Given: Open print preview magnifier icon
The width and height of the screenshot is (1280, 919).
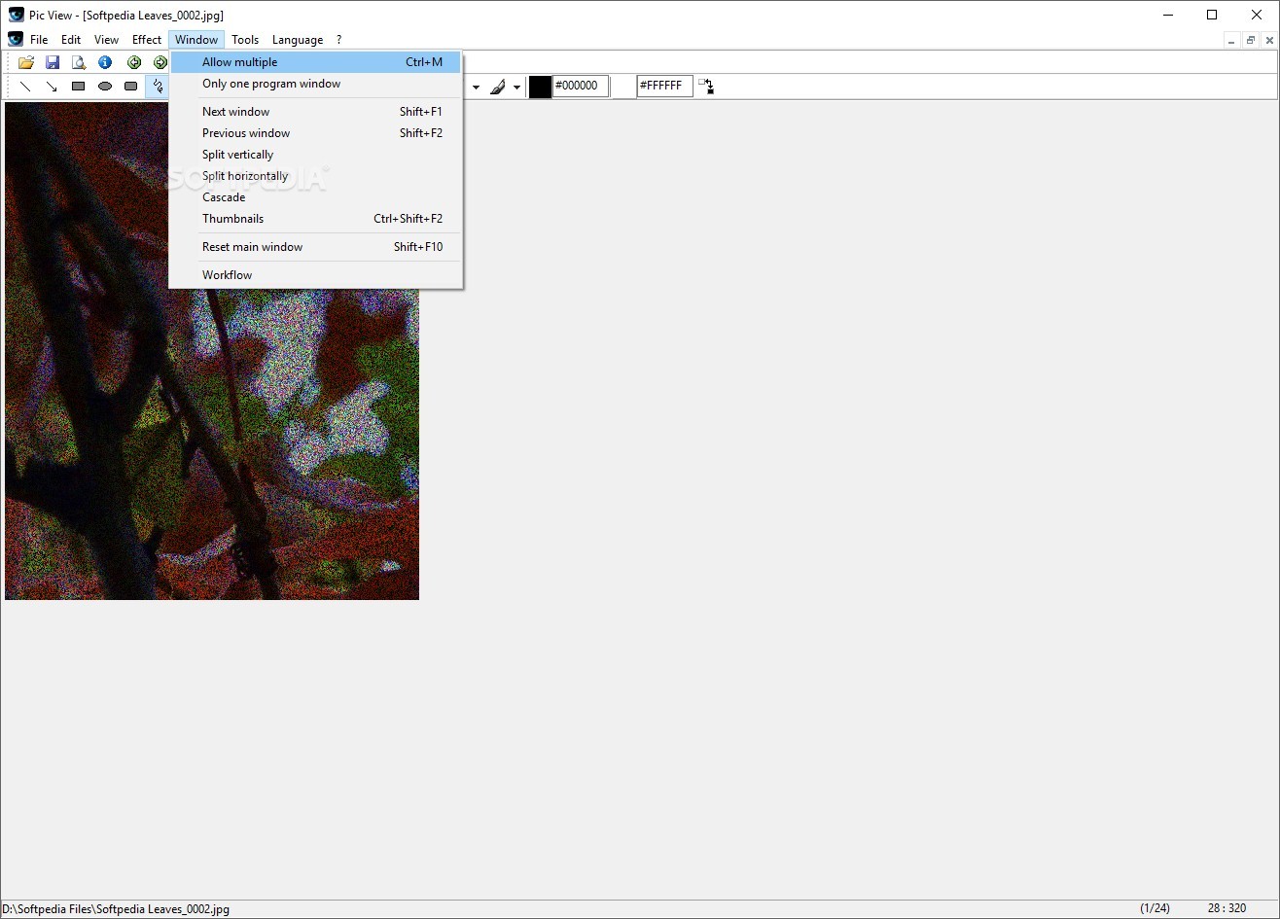Looking at the screenshot, I should [x=79, y=62].
